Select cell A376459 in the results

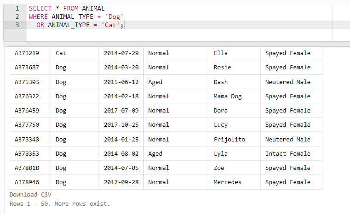tap(27, 111)
